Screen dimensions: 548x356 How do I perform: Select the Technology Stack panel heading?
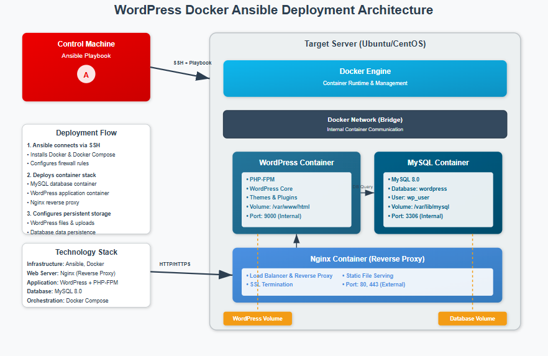click(86, 252)
